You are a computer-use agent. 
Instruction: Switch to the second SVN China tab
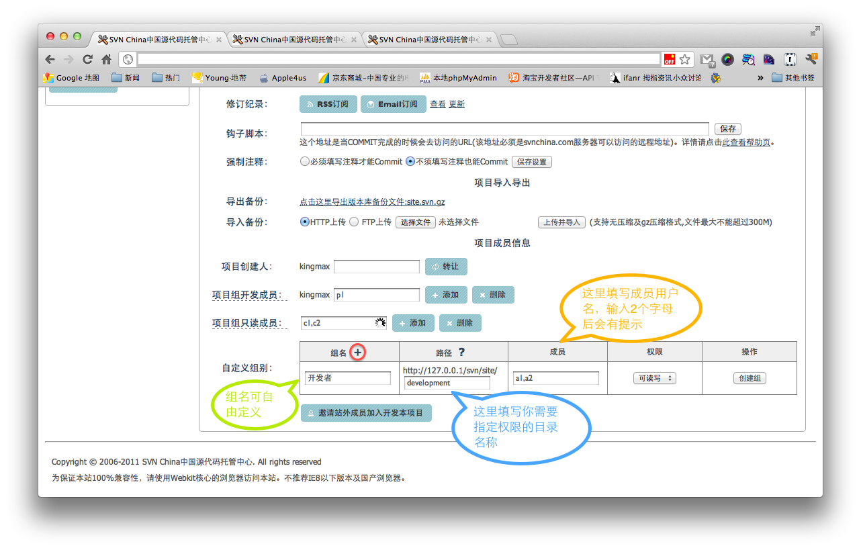(x=293, y=40)
